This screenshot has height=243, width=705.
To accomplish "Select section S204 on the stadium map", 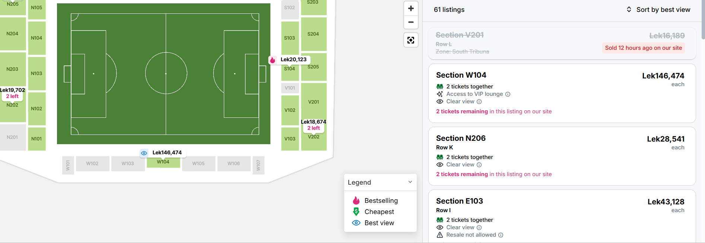I will point(314,34).
